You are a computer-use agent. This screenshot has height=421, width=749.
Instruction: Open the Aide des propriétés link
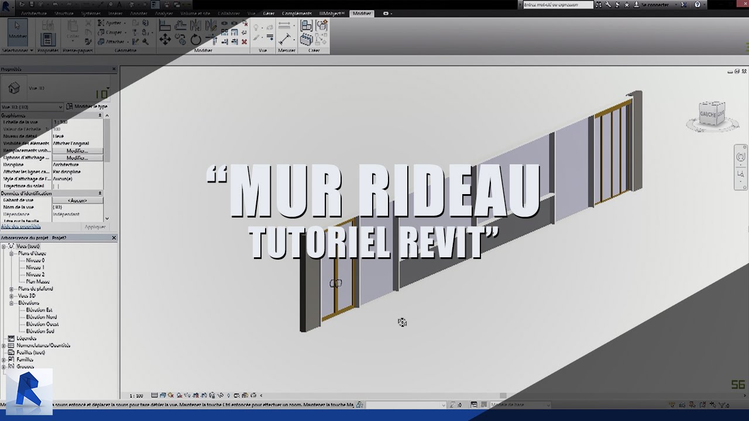coord(20,226)
